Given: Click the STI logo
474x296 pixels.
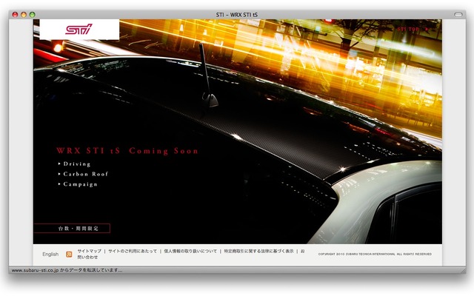Looking at the screenshot, I should pos(79,29).
